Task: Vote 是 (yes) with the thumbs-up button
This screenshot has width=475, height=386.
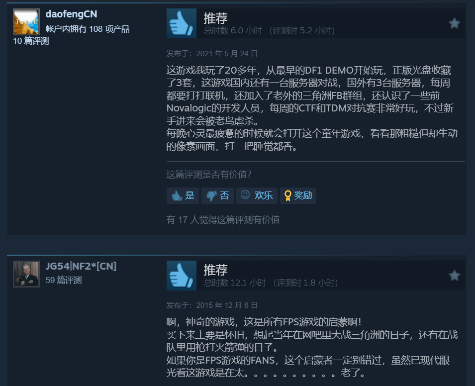Action: tap(183, 195)
